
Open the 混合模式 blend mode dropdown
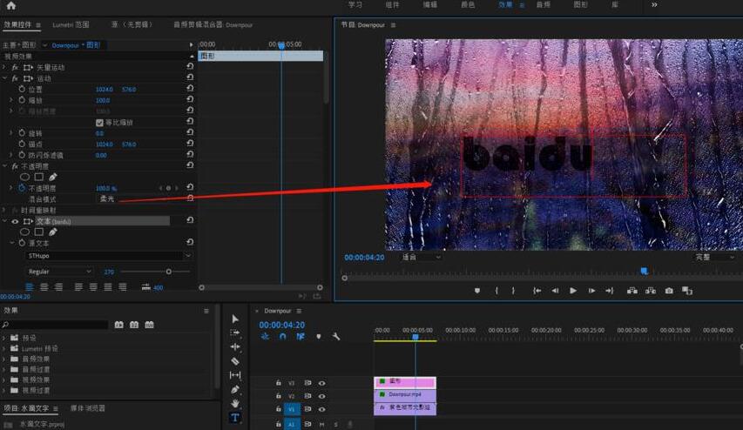pyautogui.click(x=108, y=199)
